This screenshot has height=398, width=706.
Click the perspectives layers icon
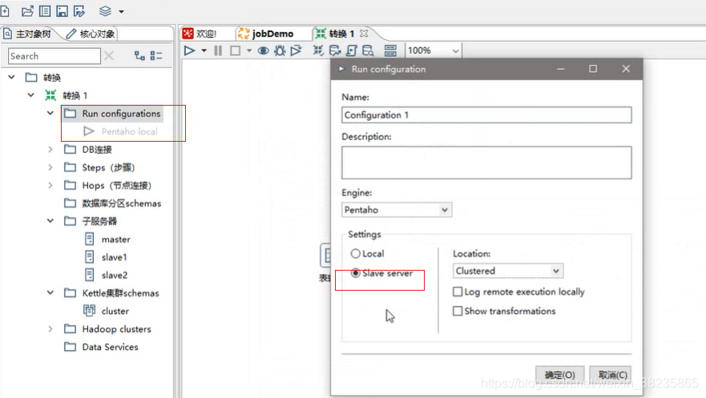[105, 10]
